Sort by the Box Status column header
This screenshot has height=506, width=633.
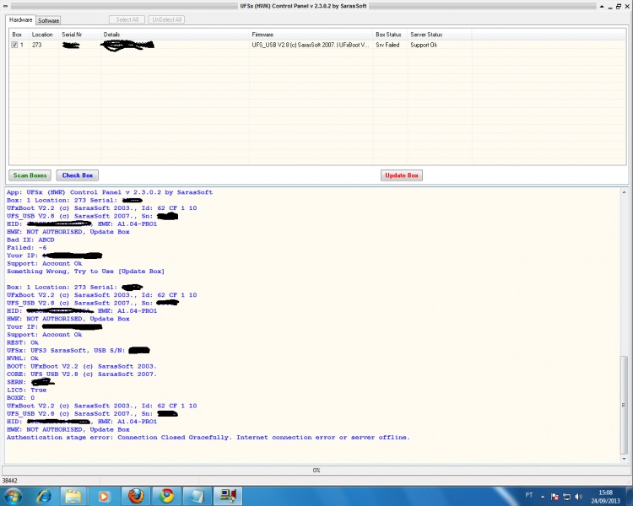391,35
